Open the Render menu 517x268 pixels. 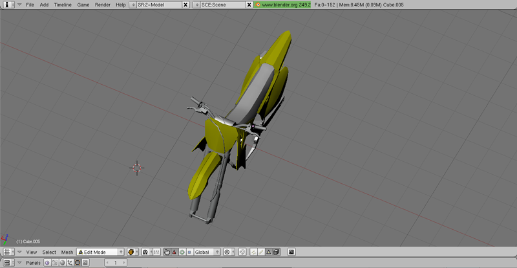tap(102, 5)
